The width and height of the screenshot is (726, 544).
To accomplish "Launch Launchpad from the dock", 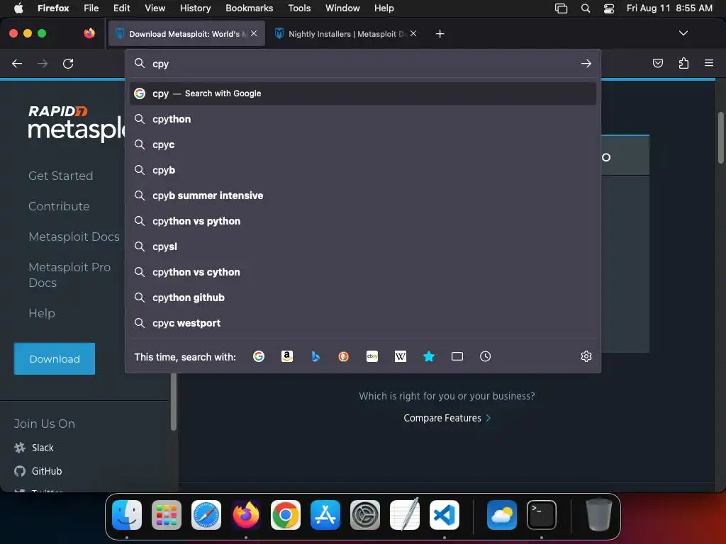I will [167, 515].
